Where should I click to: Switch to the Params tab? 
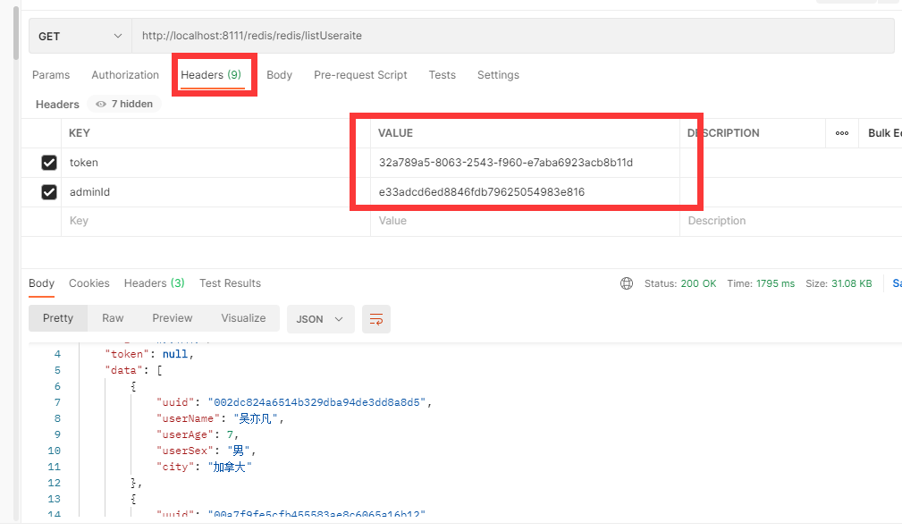(51, 75)
